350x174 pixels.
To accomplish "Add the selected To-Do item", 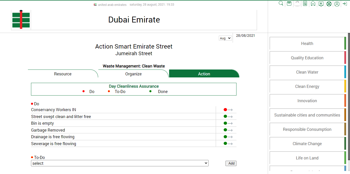I will coord(231,163).
